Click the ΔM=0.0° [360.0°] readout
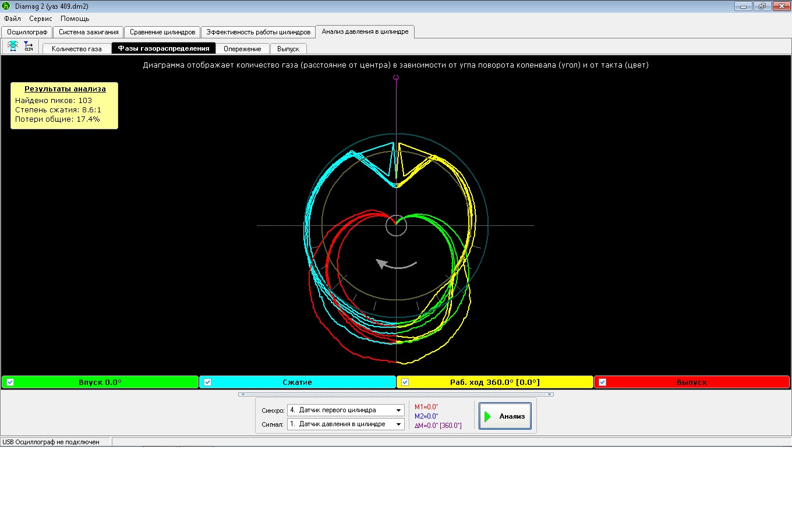Screen dimensions: 792x524 point(438,426)
